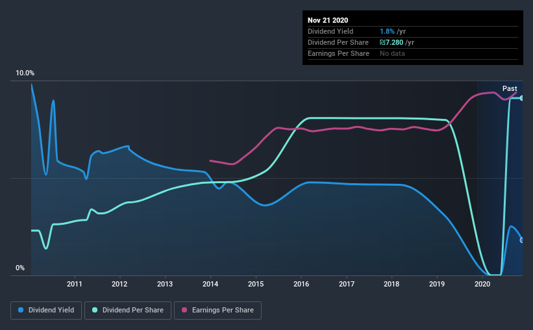
Task: Select the 2015 x-axis label
Action: [x=256, y=284]
